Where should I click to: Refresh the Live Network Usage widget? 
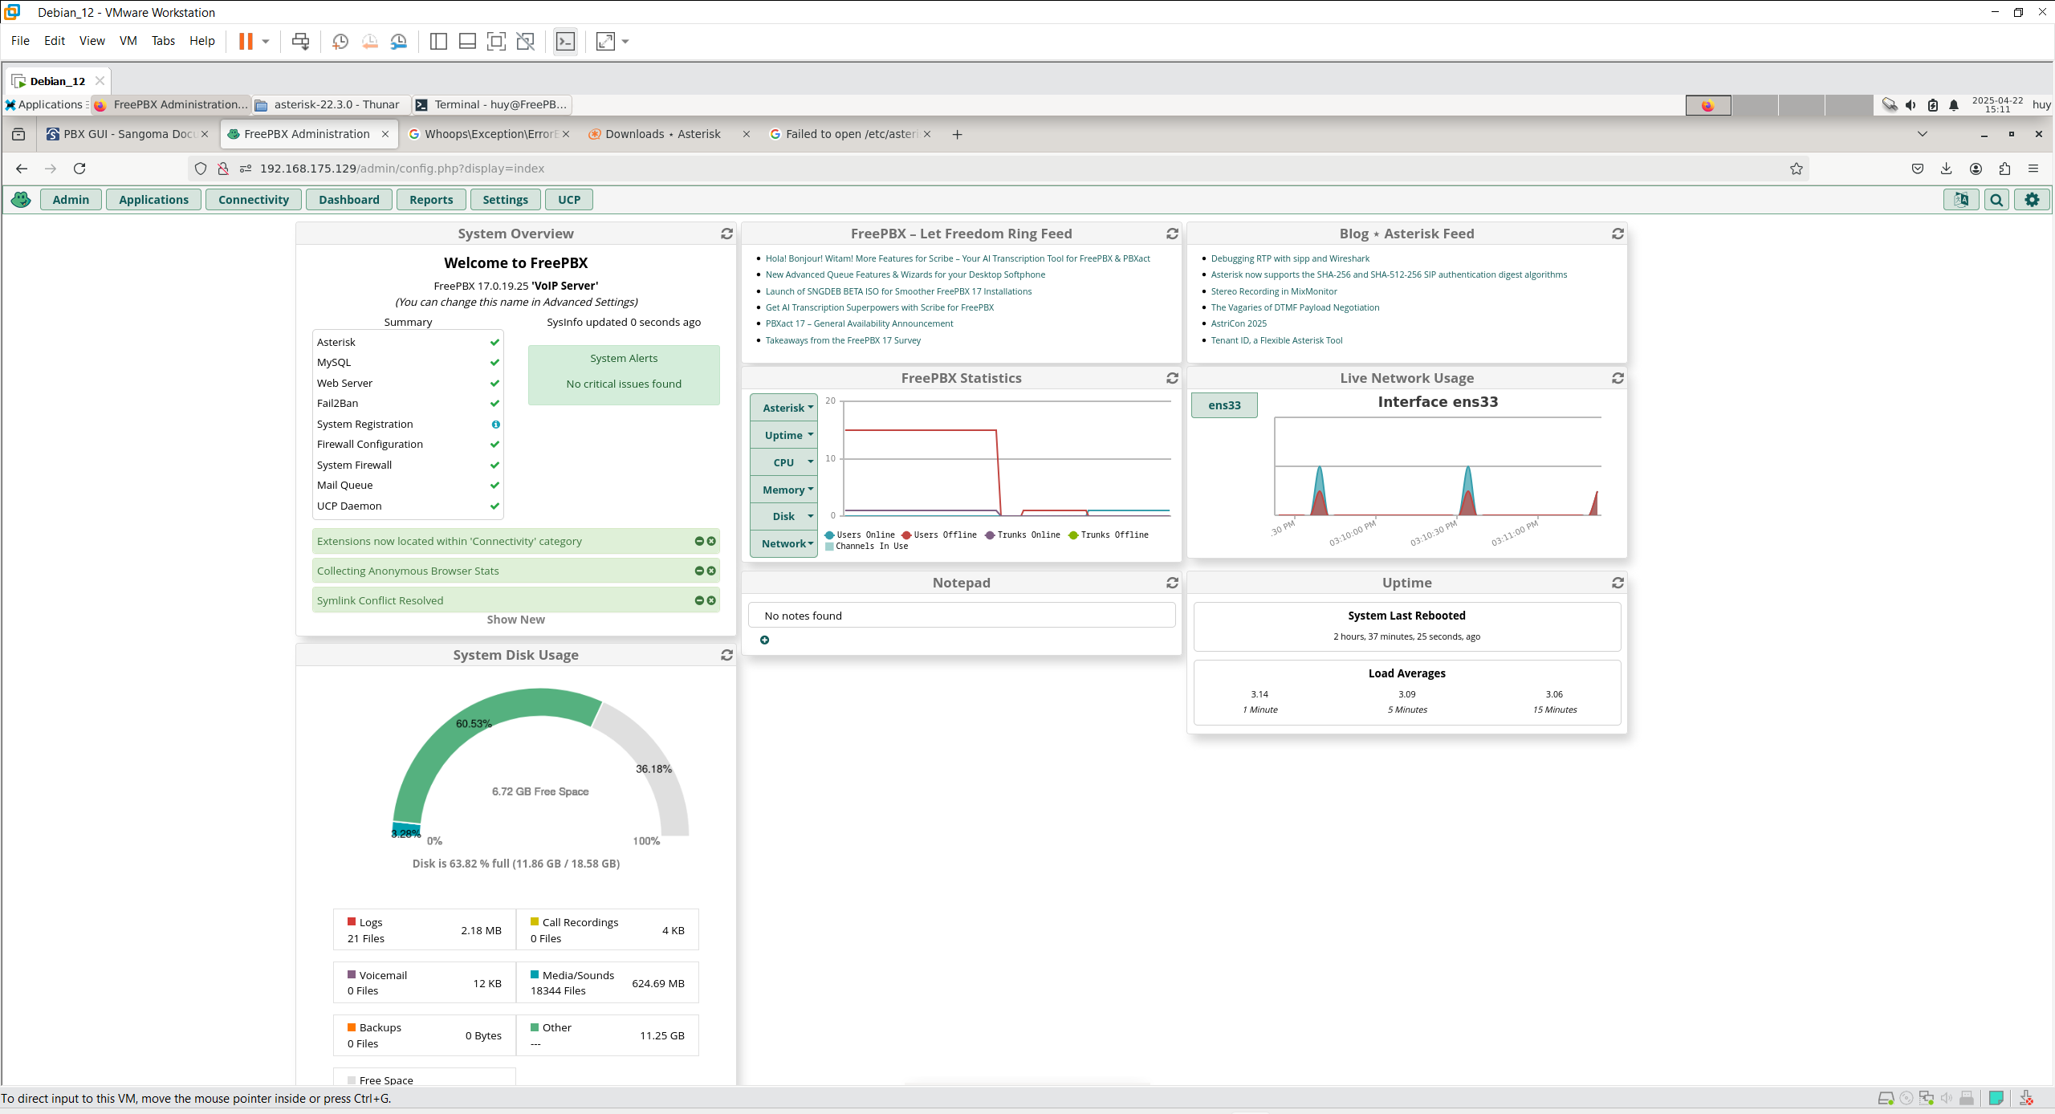[1618, 378]
